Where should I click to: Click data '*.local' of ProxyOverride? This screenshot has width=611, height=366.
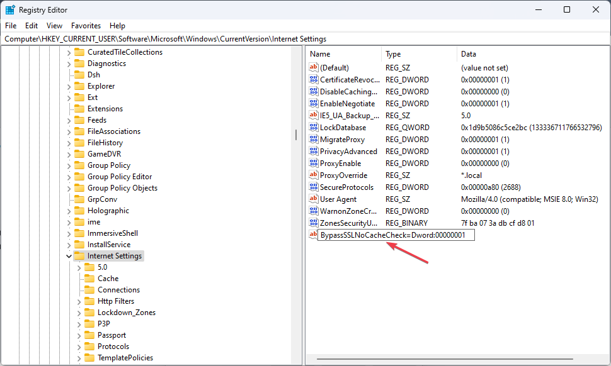point(471,175)
